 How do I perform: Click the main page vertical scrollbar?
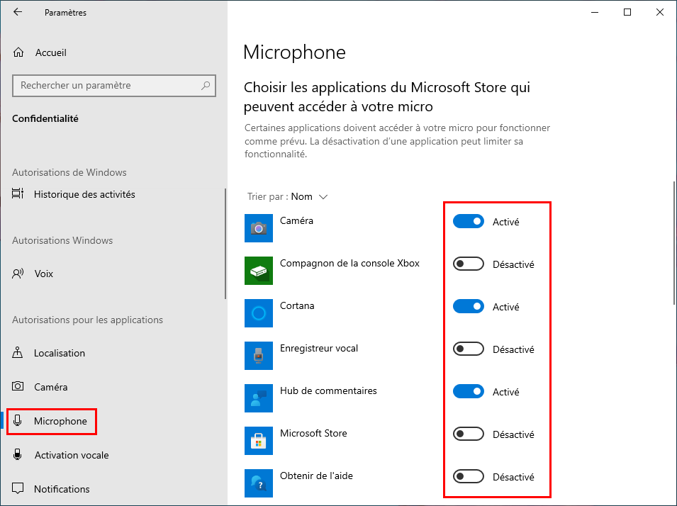pos(675,242)
